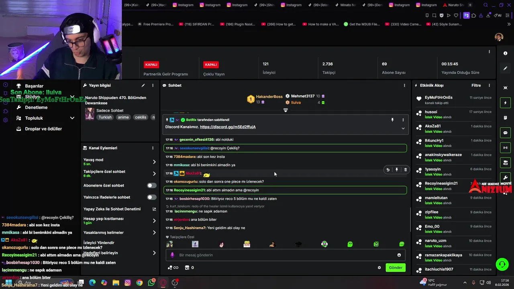Open Denetleme in sidebar
This screenshot has height=289, width=514.
pos(36,107)
